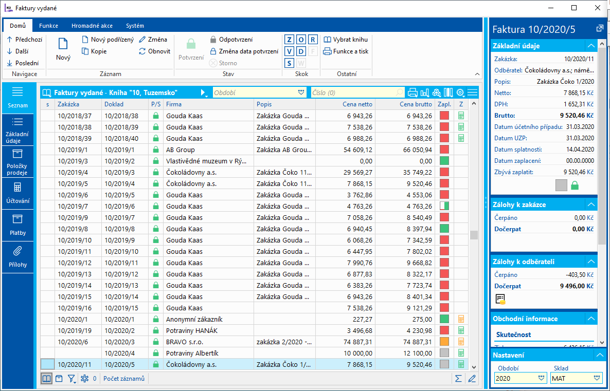
Task: Click the sum sigma icon
Action: pos(459,379)
